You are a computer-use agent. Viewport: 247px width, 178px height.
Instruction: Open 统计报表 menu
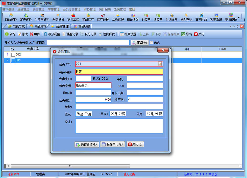(105, 9)
